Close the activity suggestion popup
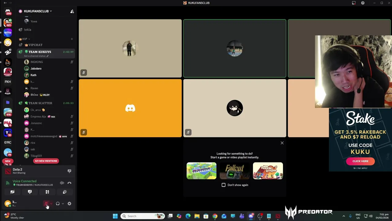 pyautogui.click(x=282, y=143)
